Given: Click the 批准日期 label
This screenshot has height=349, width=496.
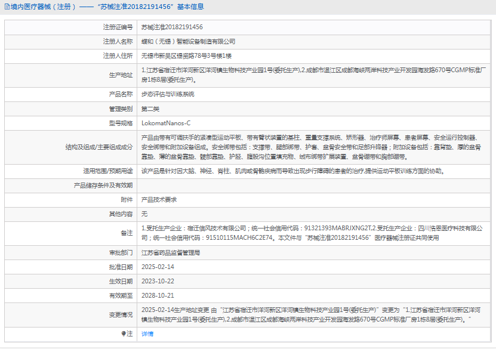Looking at the screenshot, I should pyautogui.click(x=121, y=267).
